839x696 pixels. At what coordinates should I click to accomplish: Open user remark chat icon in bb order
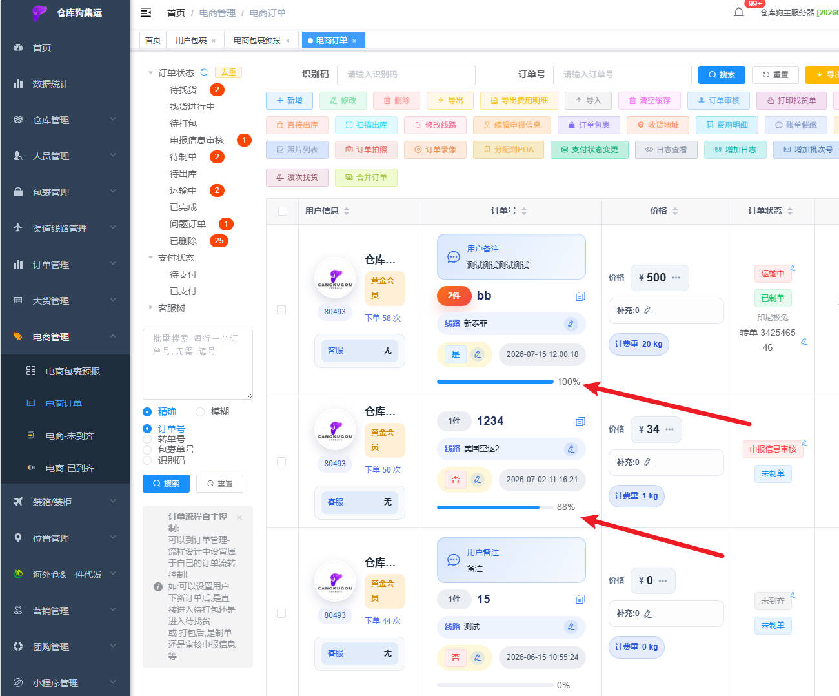453,257
